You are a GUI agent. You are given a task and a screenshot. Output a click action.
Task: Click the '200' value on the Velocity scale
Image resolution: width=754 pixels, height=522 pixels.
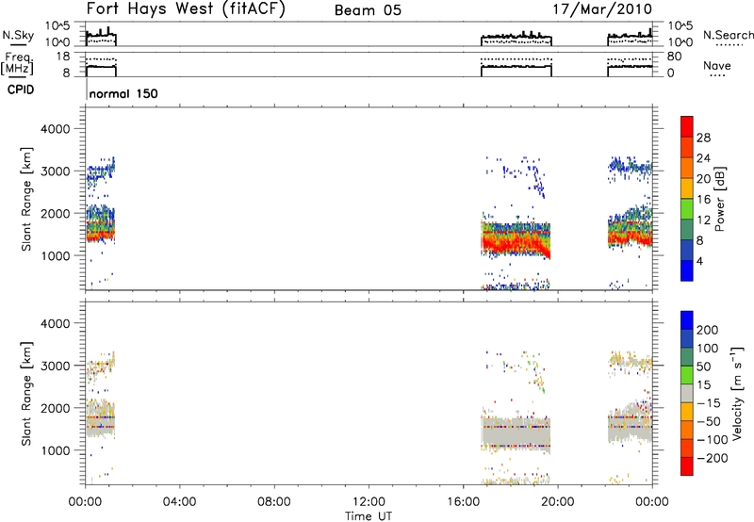(x=708, y=330)
